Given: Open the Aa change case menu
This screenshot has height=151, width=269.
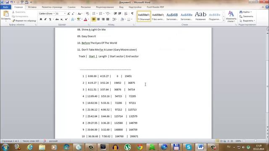Looking at the screenshot, I should [80, 13].
